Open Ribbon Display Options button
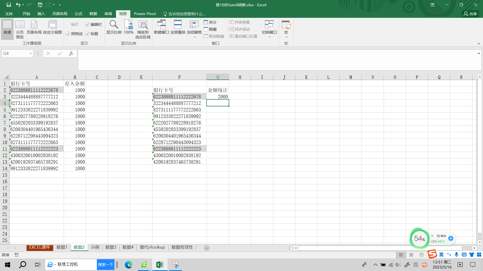This screenshot has height=271, width=483. point(432,5)
